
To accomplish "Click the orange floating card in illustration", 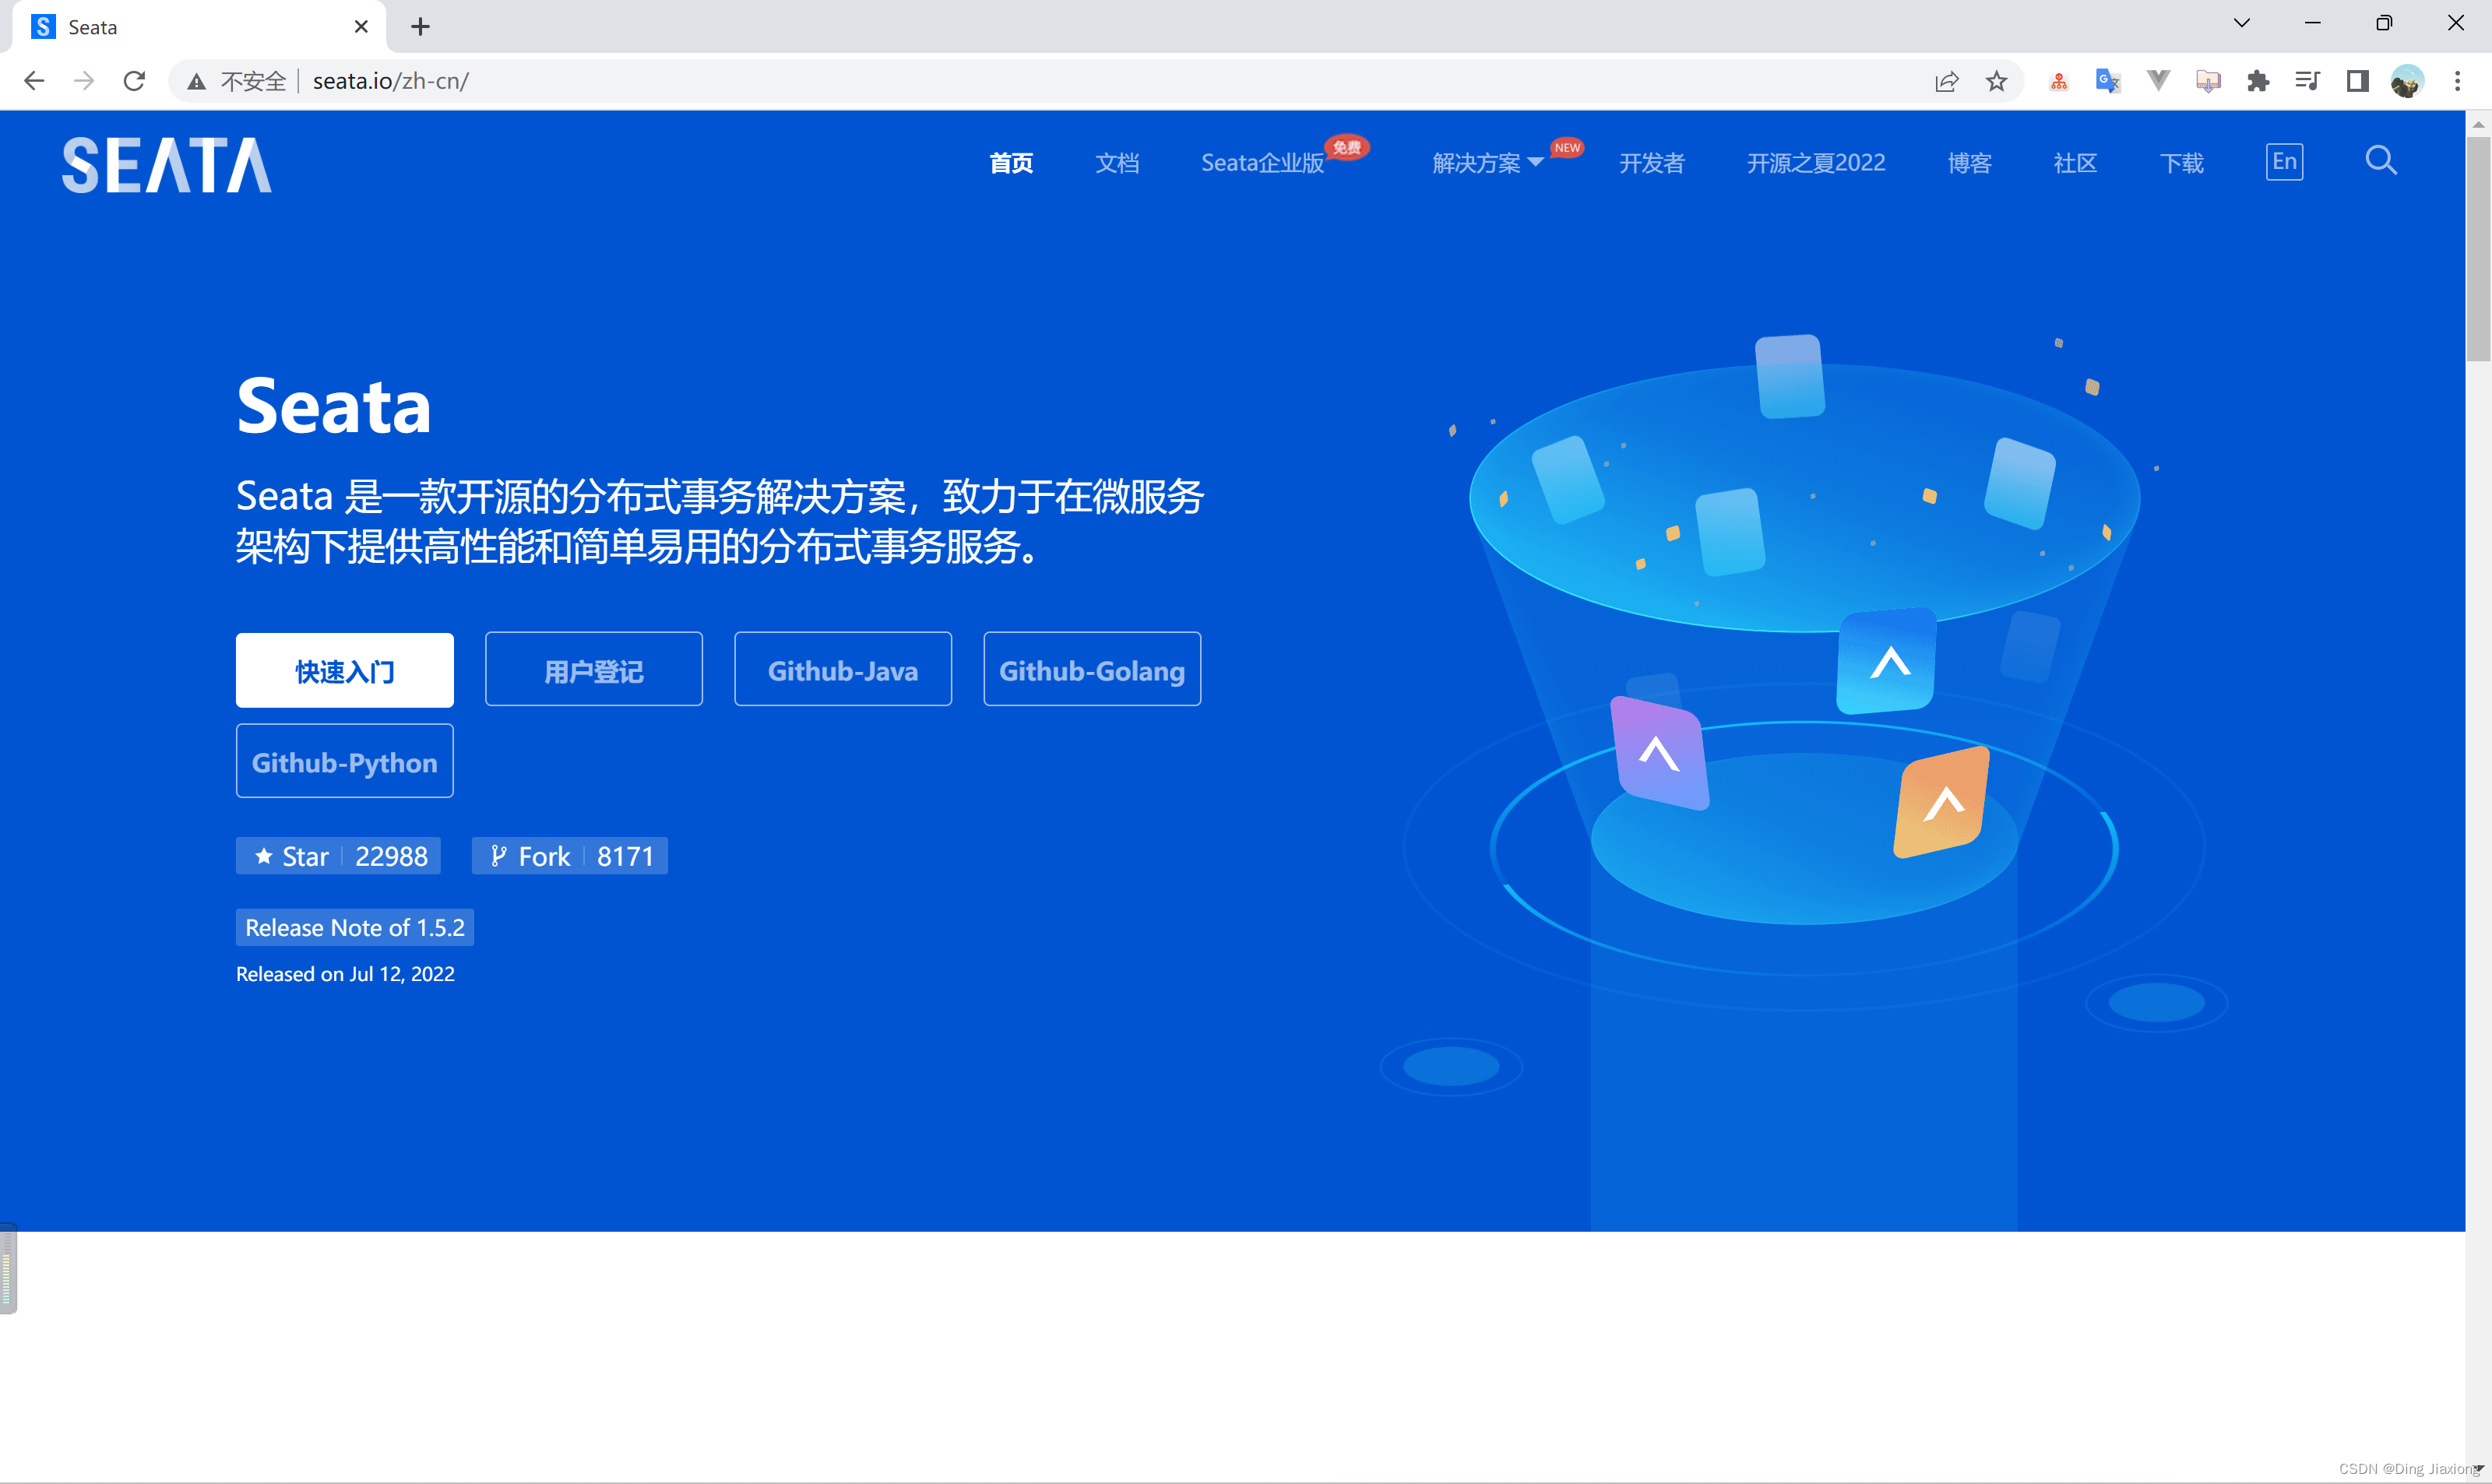I will [x=1942, y=802].
